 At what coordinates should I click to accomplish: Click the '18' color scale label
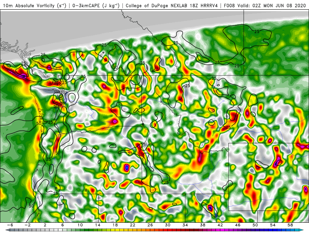click(115, 225)
